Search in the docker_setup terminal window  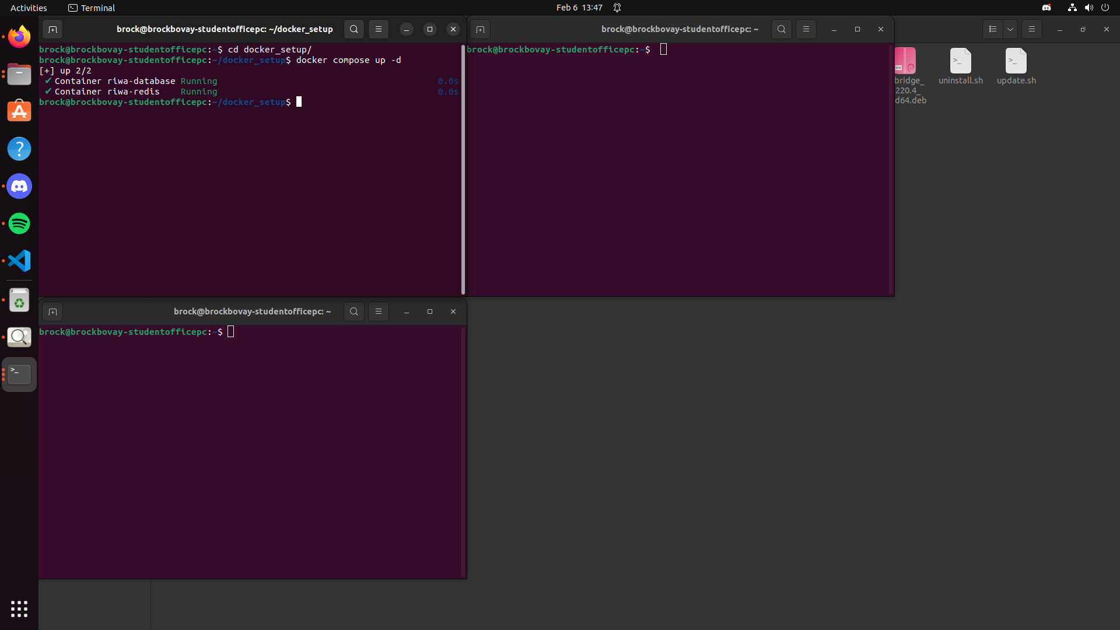click(x=354, y=29)
